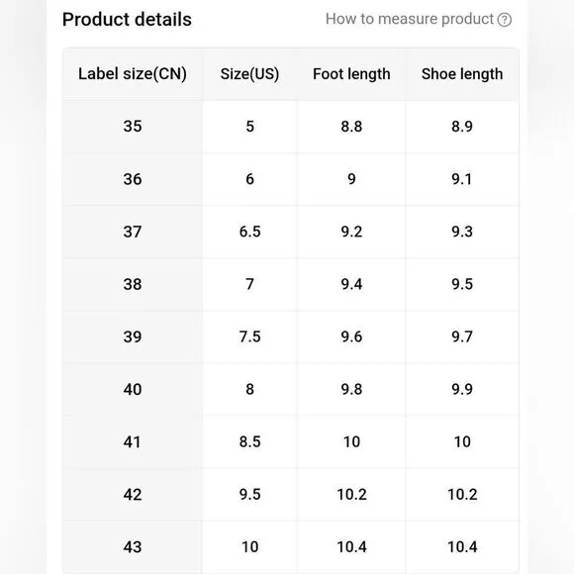Click the label size 43 cell
This screenshot has width=574, height=574.
click(x=133, y=547)
